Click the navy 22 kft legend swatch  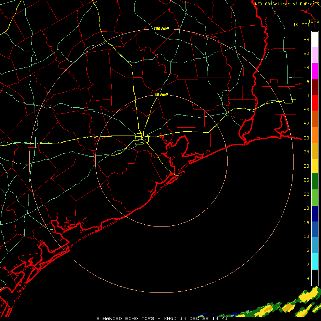[x=315, y=214]
